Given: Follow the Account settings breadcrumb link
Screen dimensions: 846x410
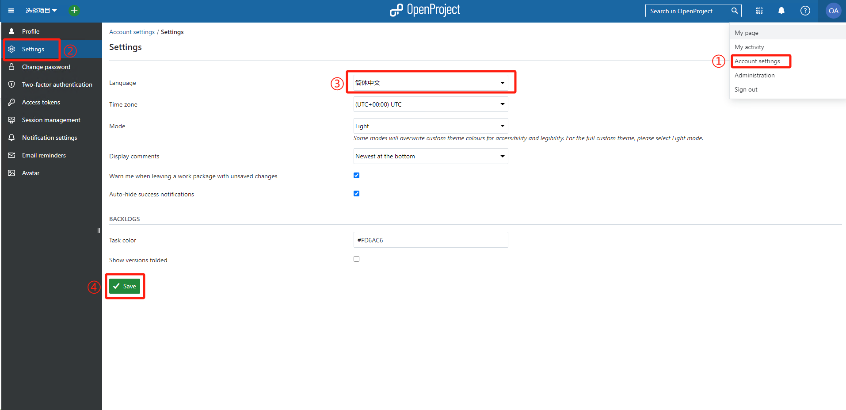Looking at the screenshot, I should point(132,32).
